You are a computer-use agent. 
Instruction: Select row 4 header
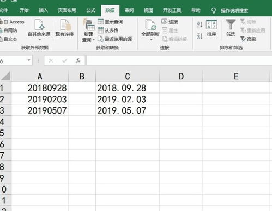pos(5,122)
